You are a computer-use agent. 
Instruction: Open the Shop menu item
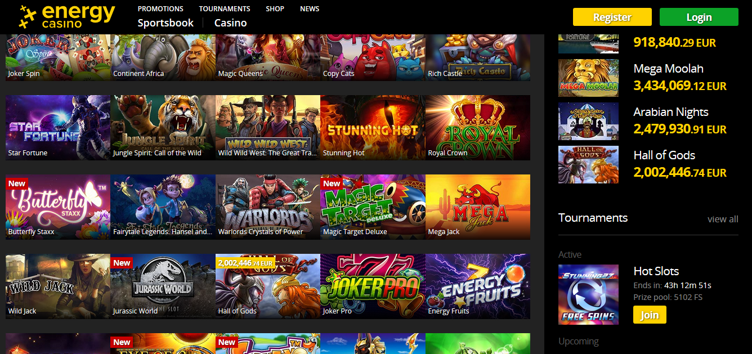pyautogui.click(x=275, y=9)
